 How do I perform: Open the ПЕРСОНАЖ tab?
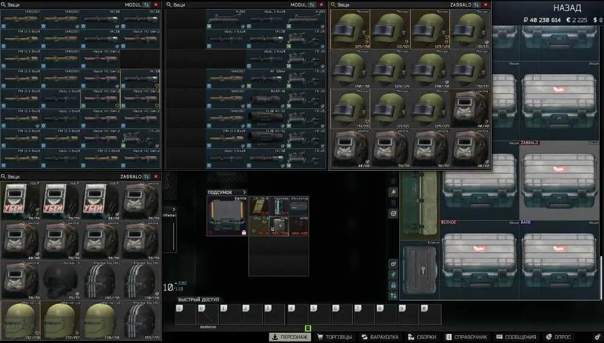(x=290, y=337)
